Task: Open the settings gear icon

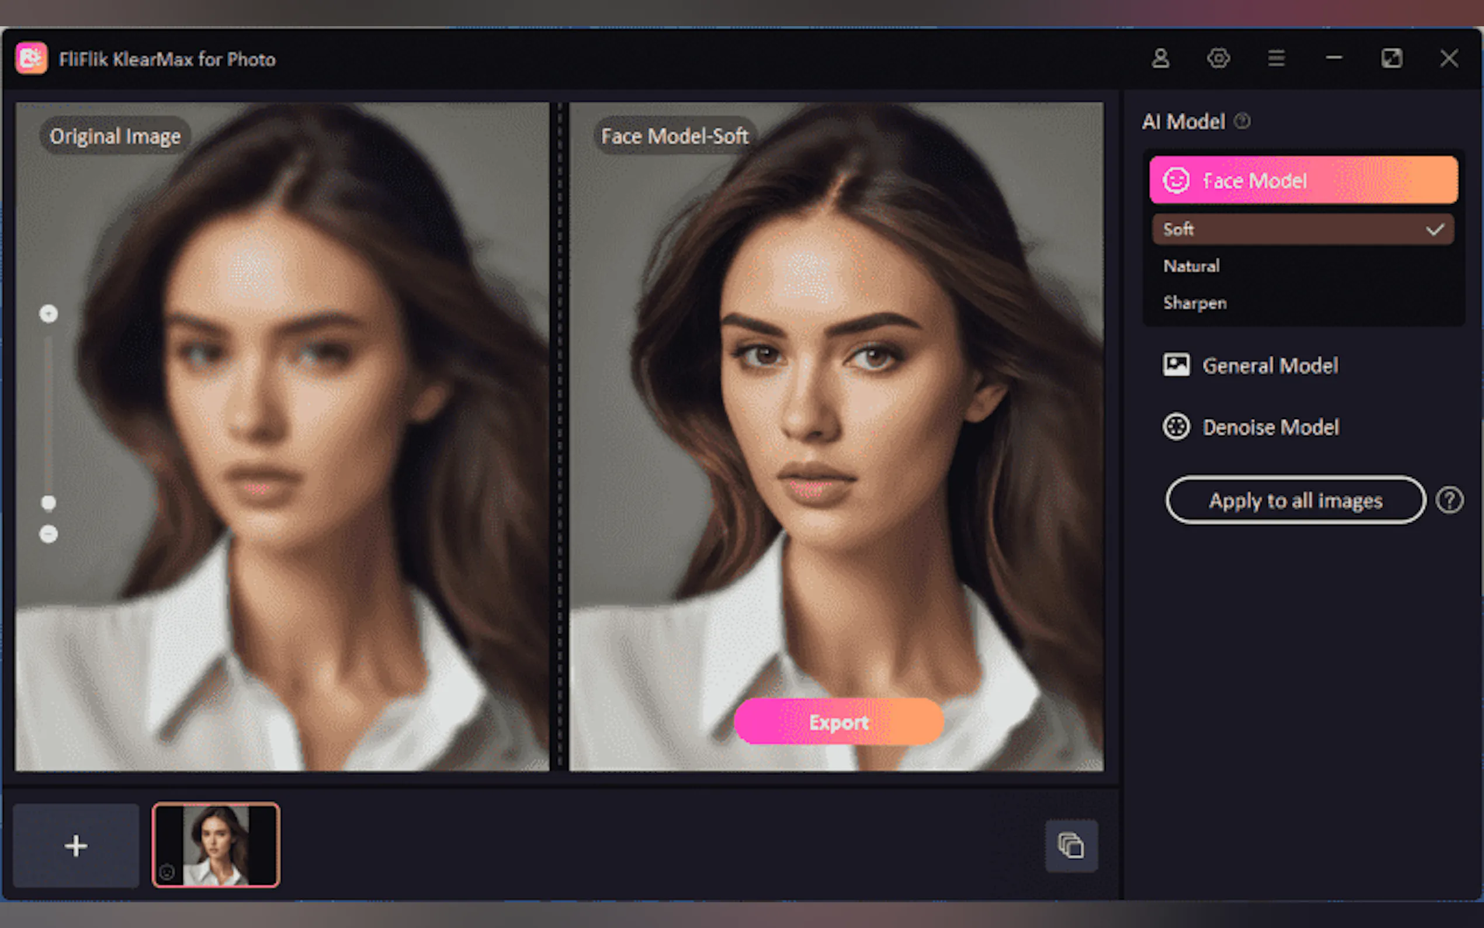Action: pos(1218,59)
